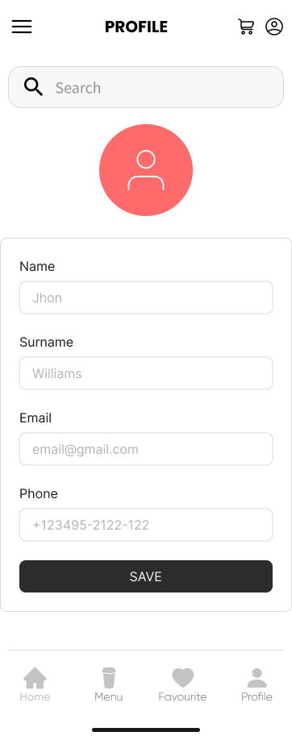Viewport: 292px width, 740px height.
Task: Tap the Profile person icon in bottom bar
Action: point(257,678)
